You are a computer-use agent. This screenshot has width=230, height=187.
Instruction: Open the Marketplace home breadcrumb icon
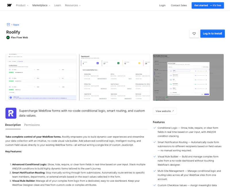8,24
